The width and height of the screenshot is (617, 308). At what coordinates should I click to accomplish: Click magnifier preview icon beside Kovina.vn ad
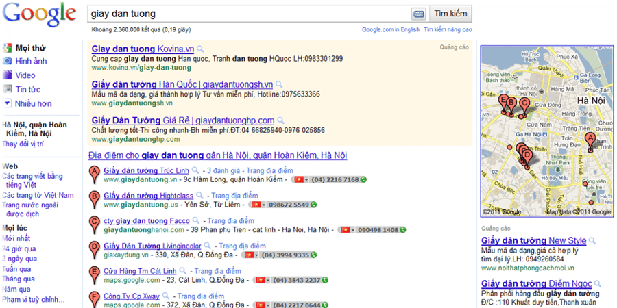pyautogui.click(x=200, y=49)
